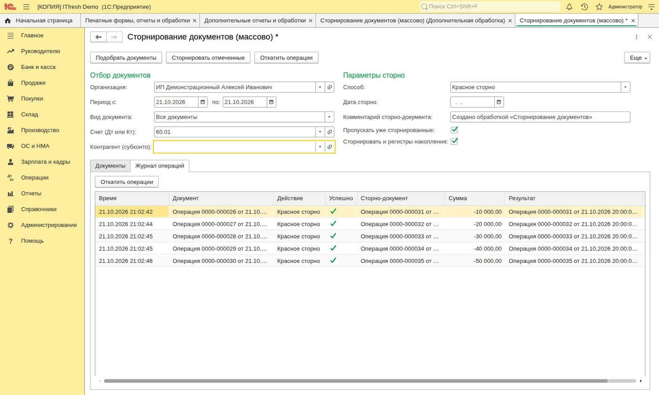Open the main menu hamburger icon
This screenshot has height=395, width=659.
pos(26,7)
